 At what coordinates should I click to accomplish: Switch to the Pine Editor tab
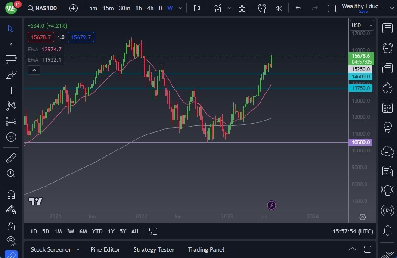[105, 249]
